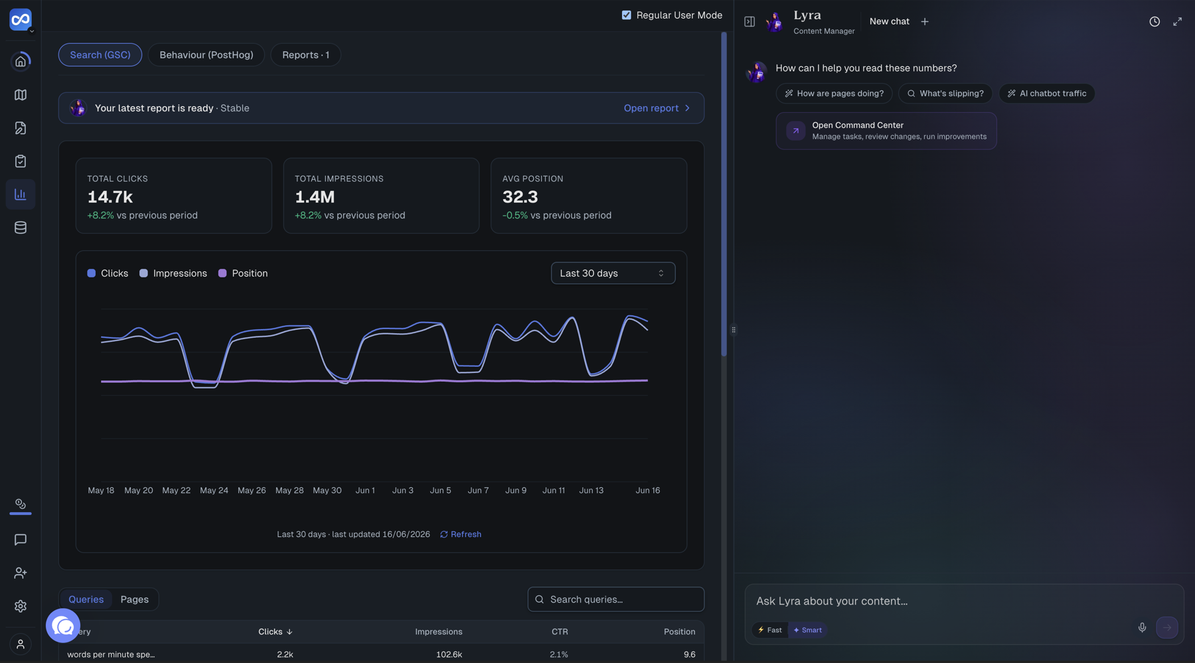Click the Position column header in table
This screenshot has height=663, width=1195.
(679, 632)
